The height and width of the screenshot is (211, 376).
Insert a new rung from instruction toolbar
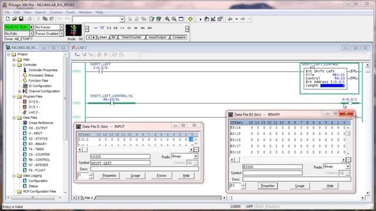point(96,28)
